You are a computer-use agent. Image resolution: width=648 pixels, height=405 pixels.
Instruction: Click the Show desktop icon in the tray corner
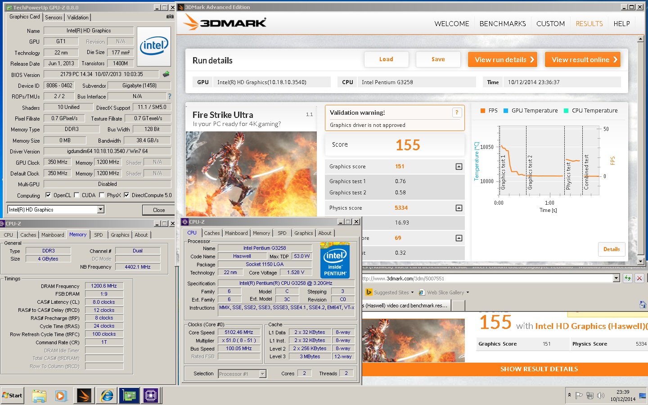click(x=642, y=396)
